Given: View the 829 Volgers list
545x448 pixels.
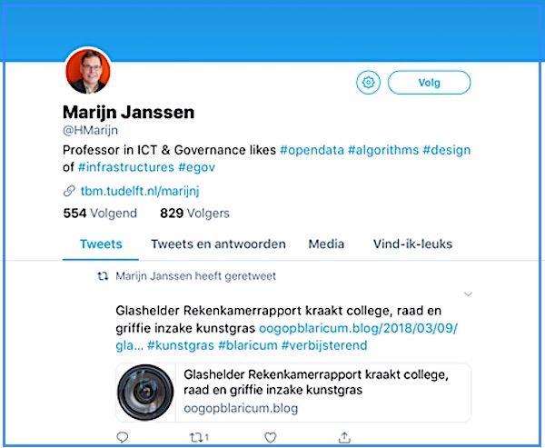Looking at the screenshot, I should 194,214.
